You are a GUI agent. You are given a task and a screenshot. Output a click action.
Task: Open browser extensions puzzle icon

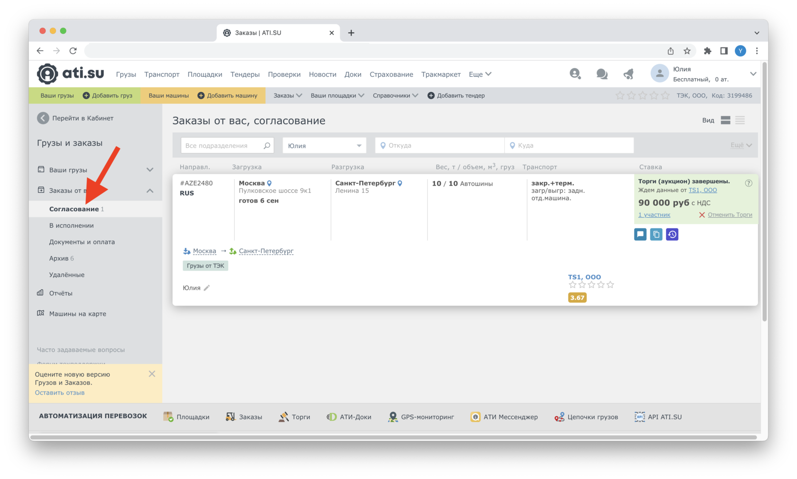tap(707, 51)
